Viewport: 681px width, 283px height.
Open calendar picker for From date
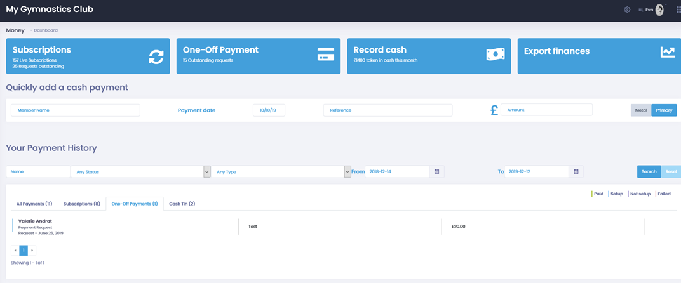436,171
